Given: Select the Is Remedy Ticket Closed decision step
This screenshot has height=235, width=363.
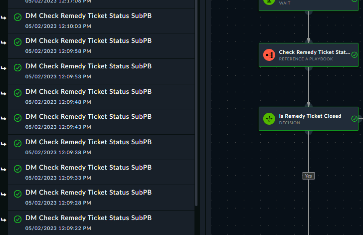Looking at the screenshot, I should [309, 119].
